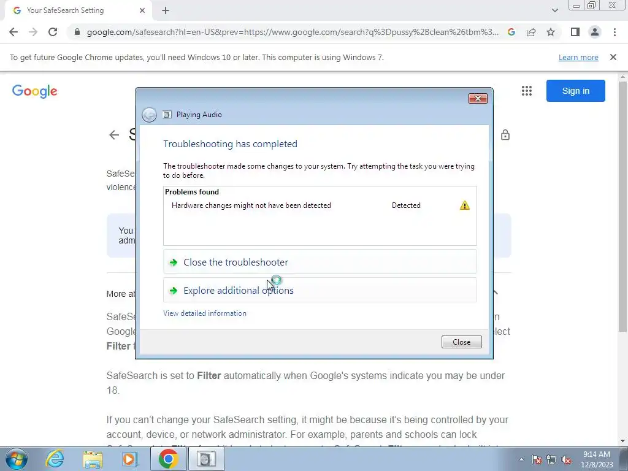
Task: Bookmark this page with the star icon
Action: pos(551,32)
